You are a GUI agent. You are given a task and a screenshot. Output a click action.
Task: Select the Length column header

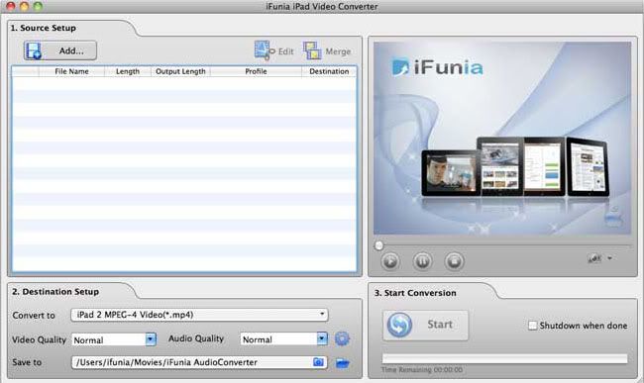point(128,71)
